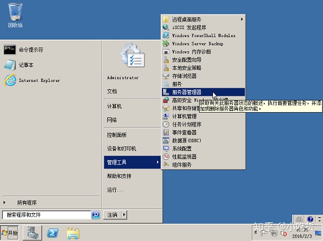This screenshot has height=241, width=323.
Task: Click the 注销 log off button
Action: [112, 215]
